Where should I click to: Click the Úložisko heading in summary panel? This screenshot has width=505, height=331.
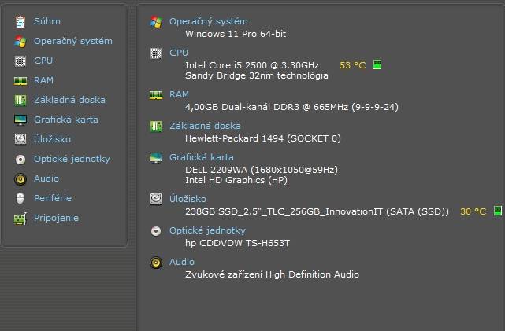[188, 199]
